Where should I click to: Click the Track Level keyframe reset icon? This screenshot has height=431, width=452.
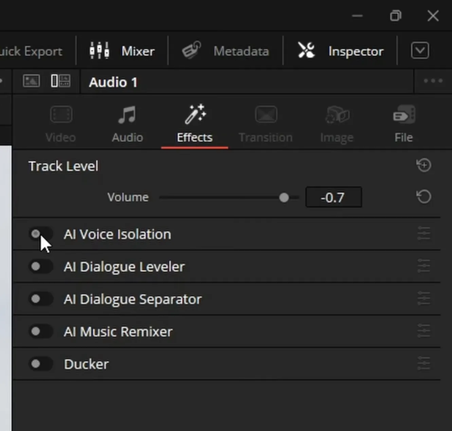(424, 165)
